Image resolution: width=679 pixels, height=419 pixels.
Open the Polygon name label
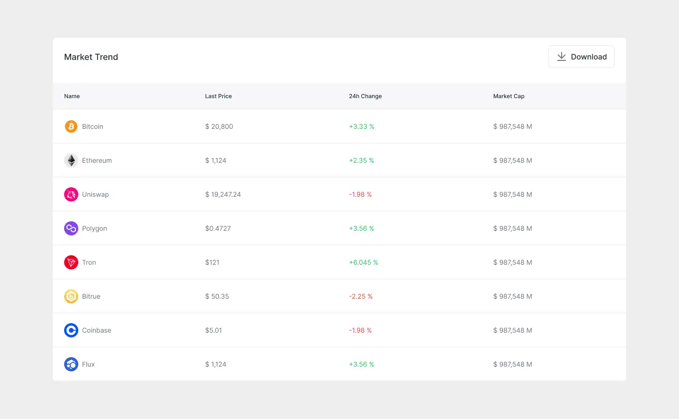(94, 228)
